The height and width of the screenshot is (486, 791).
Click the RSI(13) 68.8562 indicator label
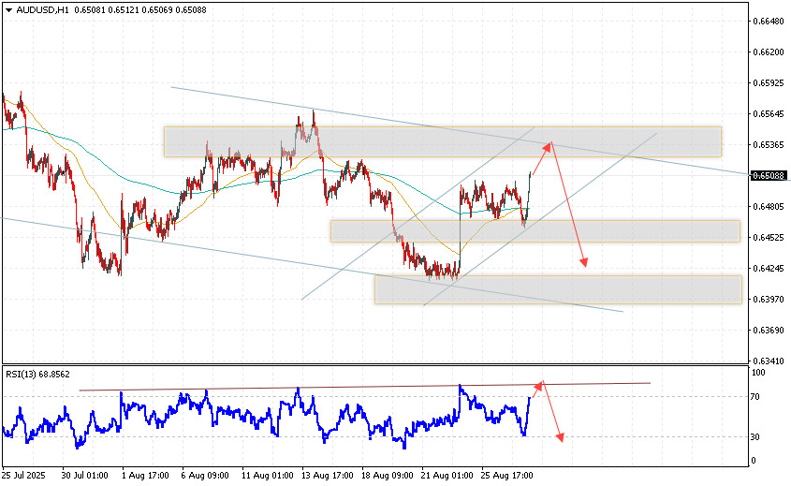click(37, 374)
